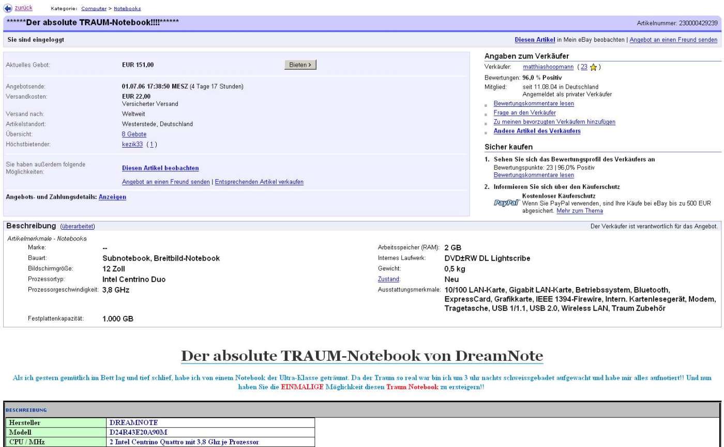Screen dimensions: 724x447
Task: Click top-right 'Angebot an einen Freund senden'
Action: point(673,40)
